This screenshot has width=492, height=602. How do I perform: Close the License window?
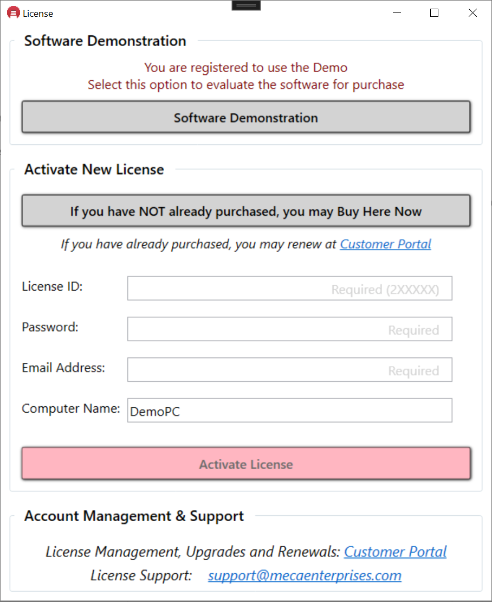pyautogui.click(x=472, y=12)
